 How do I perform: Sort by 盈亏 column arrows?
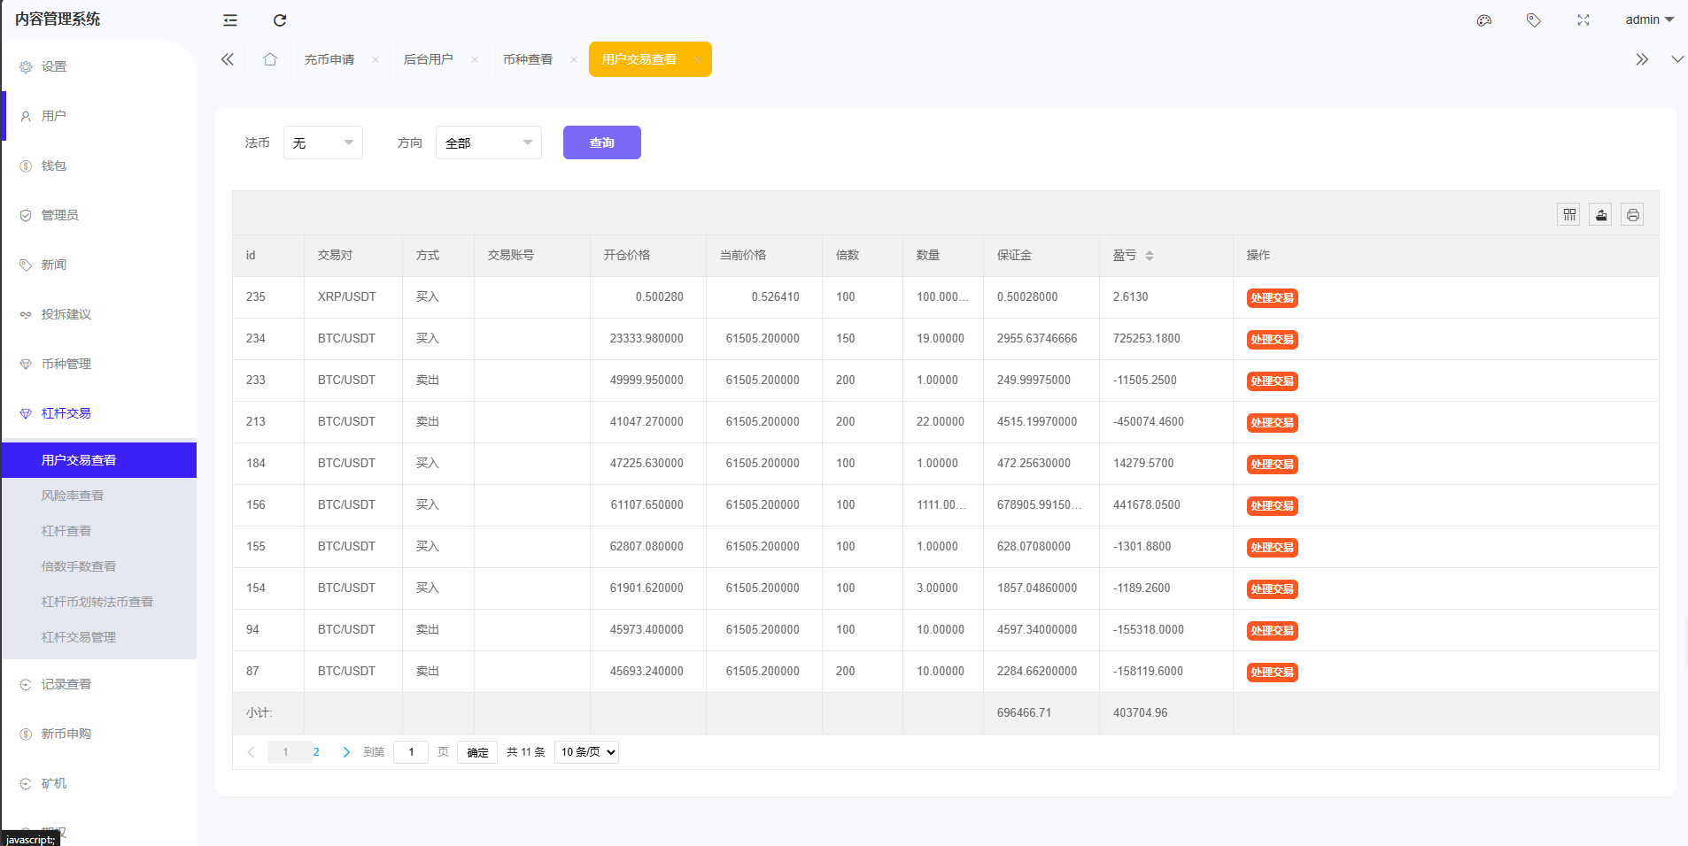(1150, 256)
